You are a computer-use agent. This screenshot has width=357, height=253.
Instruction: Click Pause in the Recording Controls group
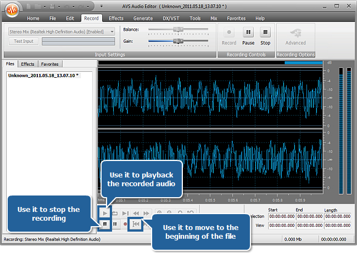[x=248, y=36]
